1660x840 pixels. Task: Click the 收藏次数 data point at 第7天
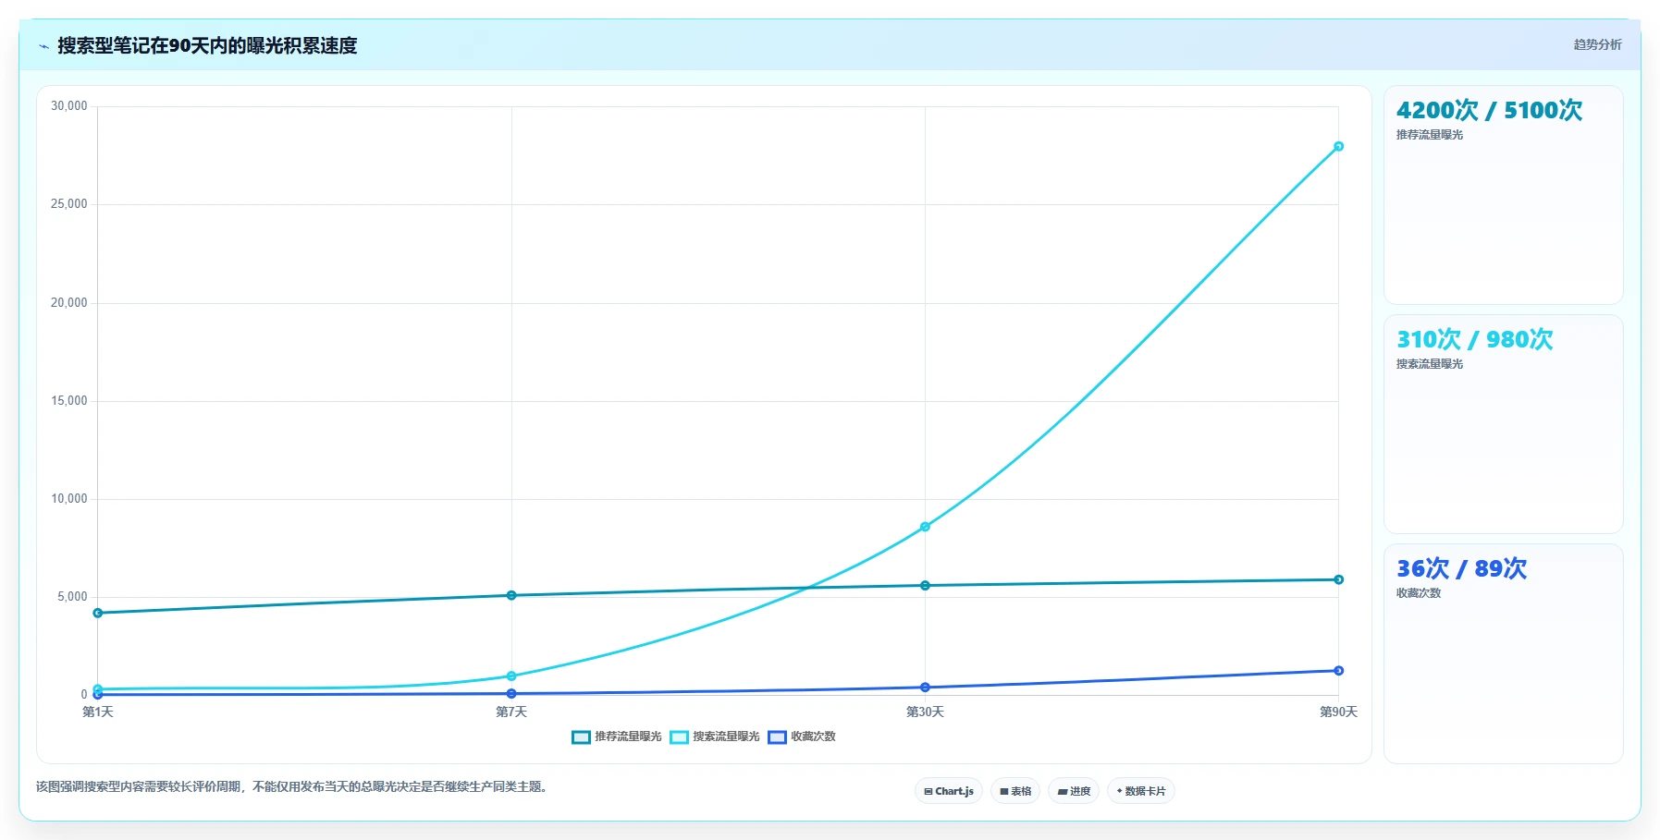(x=511, y=693)
